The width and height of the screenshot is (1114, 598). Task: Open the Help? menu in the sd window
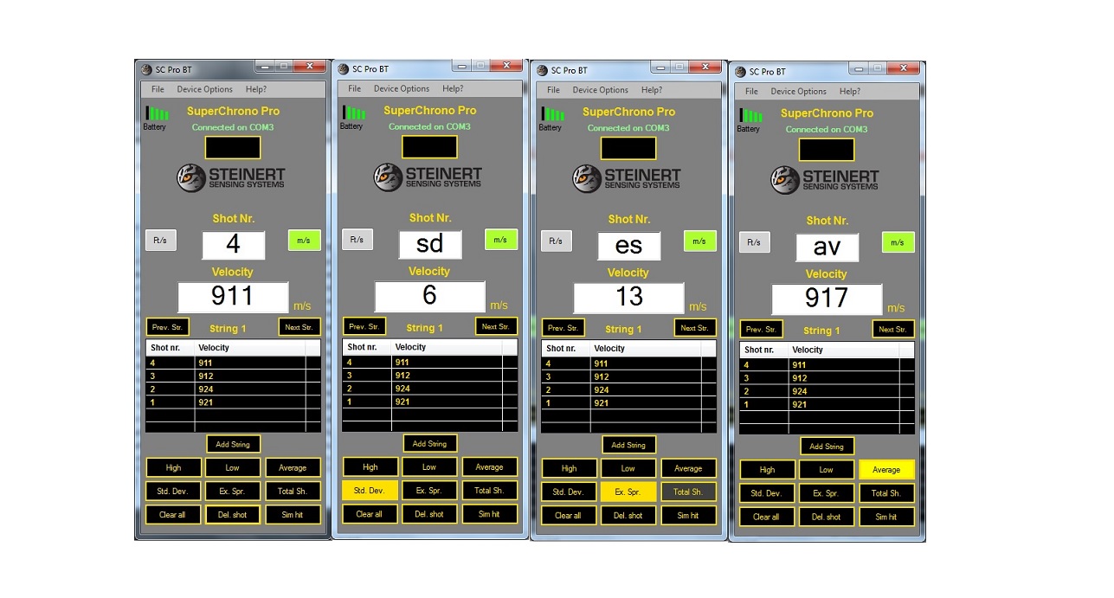coord(453,88)
